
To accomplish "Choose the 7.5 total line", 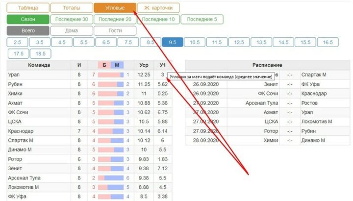I will (x=128, y=42).
